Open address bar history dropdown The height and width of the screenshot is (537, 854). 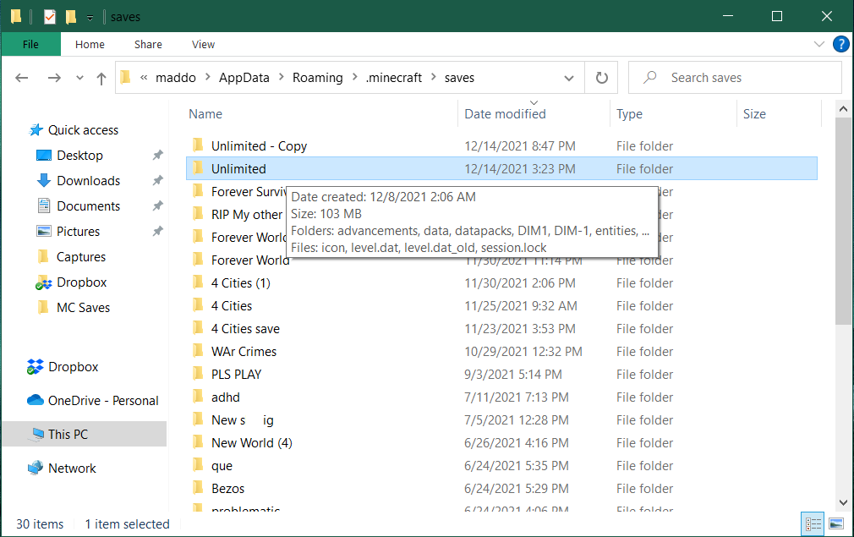tap(569, 78)
